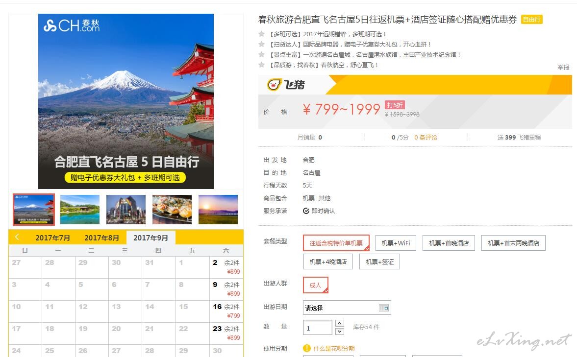Click 送 399 飞猪里程 text

(519, 137)
